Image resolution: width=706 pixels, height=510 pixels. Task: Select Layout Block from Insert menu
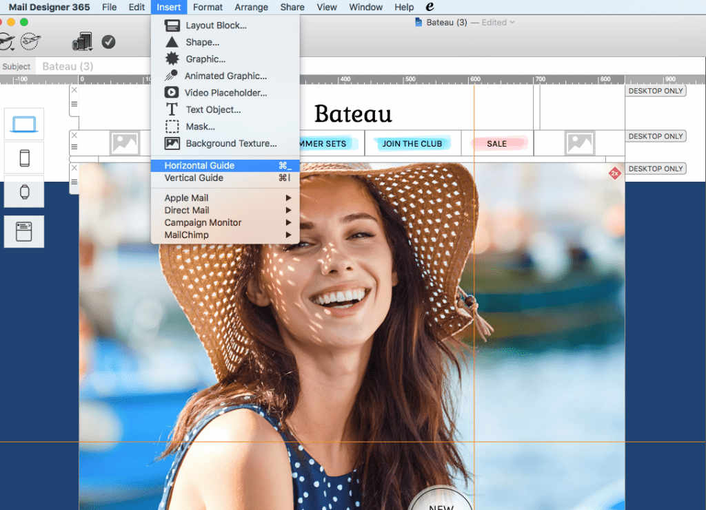coord(225,25)
